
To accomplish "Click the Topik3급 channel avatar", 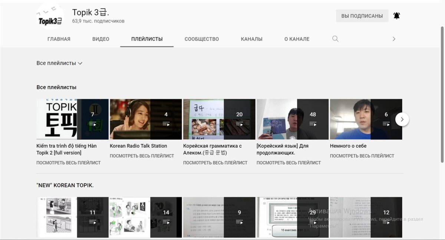I will click(50, 16).
